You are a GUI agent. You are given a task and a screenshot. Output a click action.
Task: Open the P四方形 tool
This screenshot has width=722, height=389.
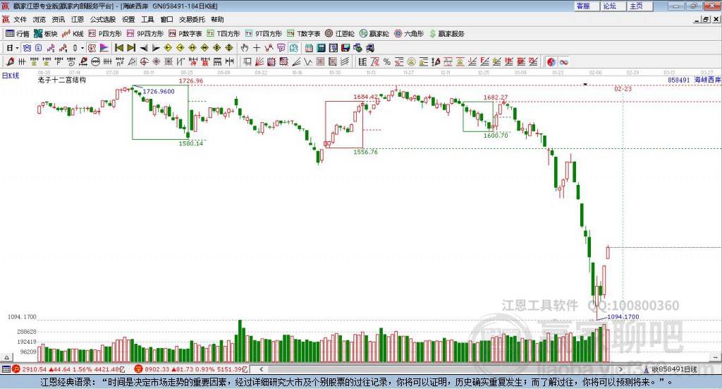105,34
